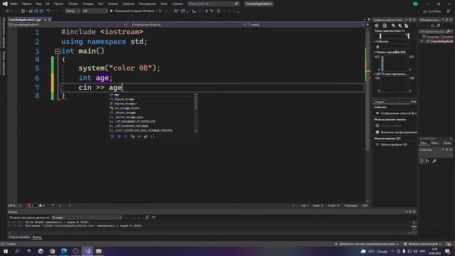Viewport: 455px width, 256px height.
Task: Pin the ConsoleApplication1.cpp tab
Action: coord(45,19)
